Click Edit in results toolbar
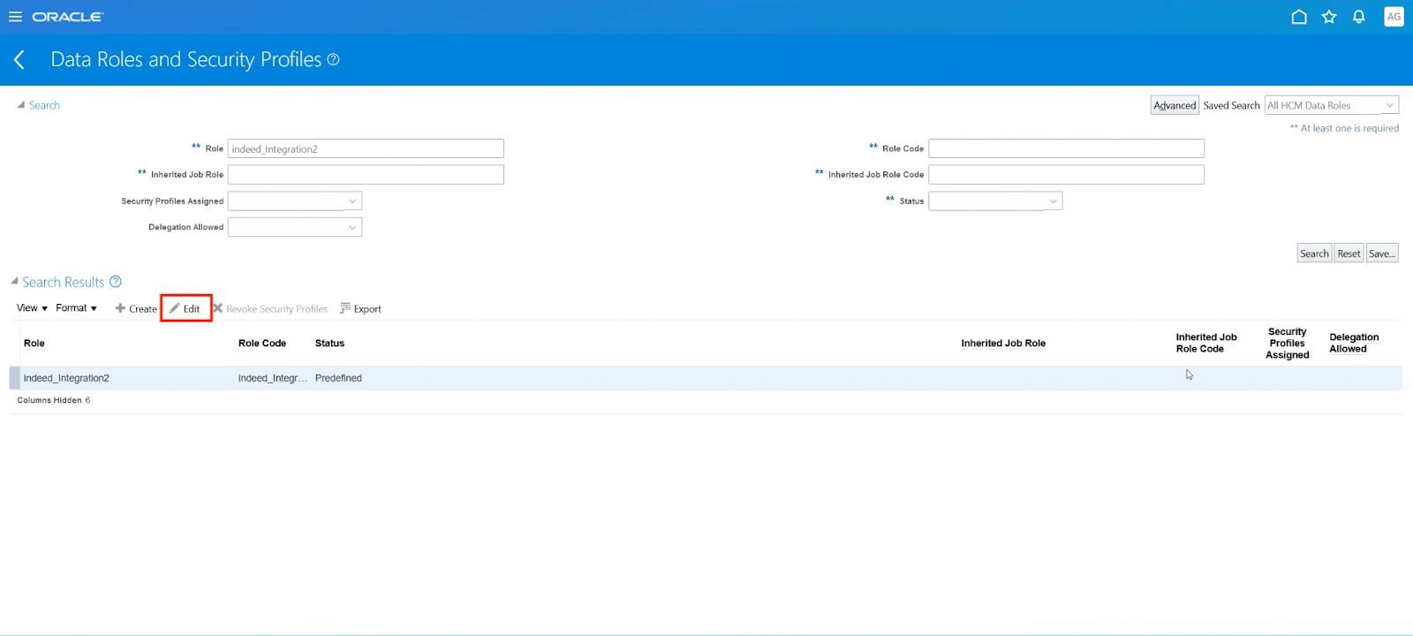1413x636 pixels. point(185,308)
